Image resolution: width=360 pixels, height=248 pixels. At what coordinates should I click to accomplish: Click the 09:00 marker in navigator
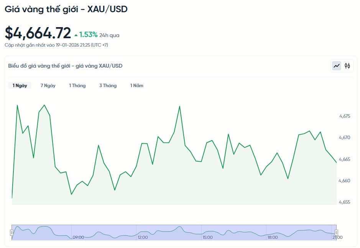(x=78, y=237)
